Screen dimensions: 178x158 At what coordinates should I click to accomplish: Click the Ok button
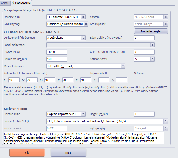tap(27, 153)
